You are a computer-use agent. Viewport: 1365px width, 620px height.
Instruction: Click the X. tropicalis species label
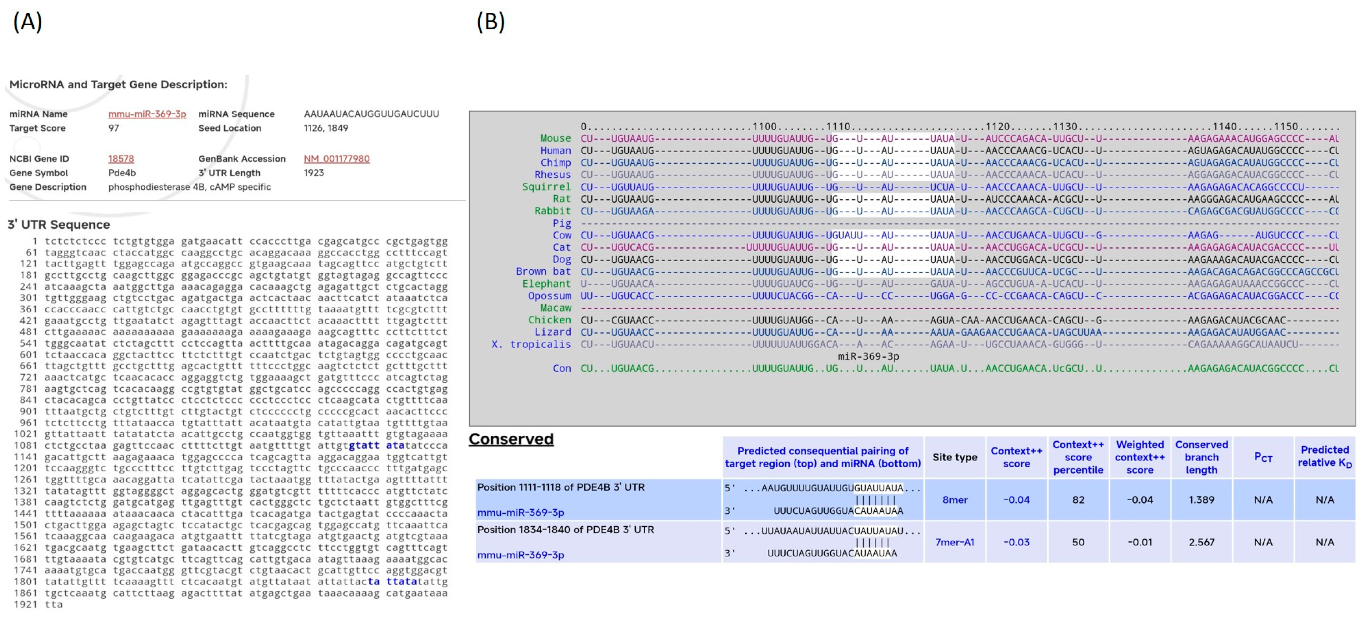coord(531,344)
